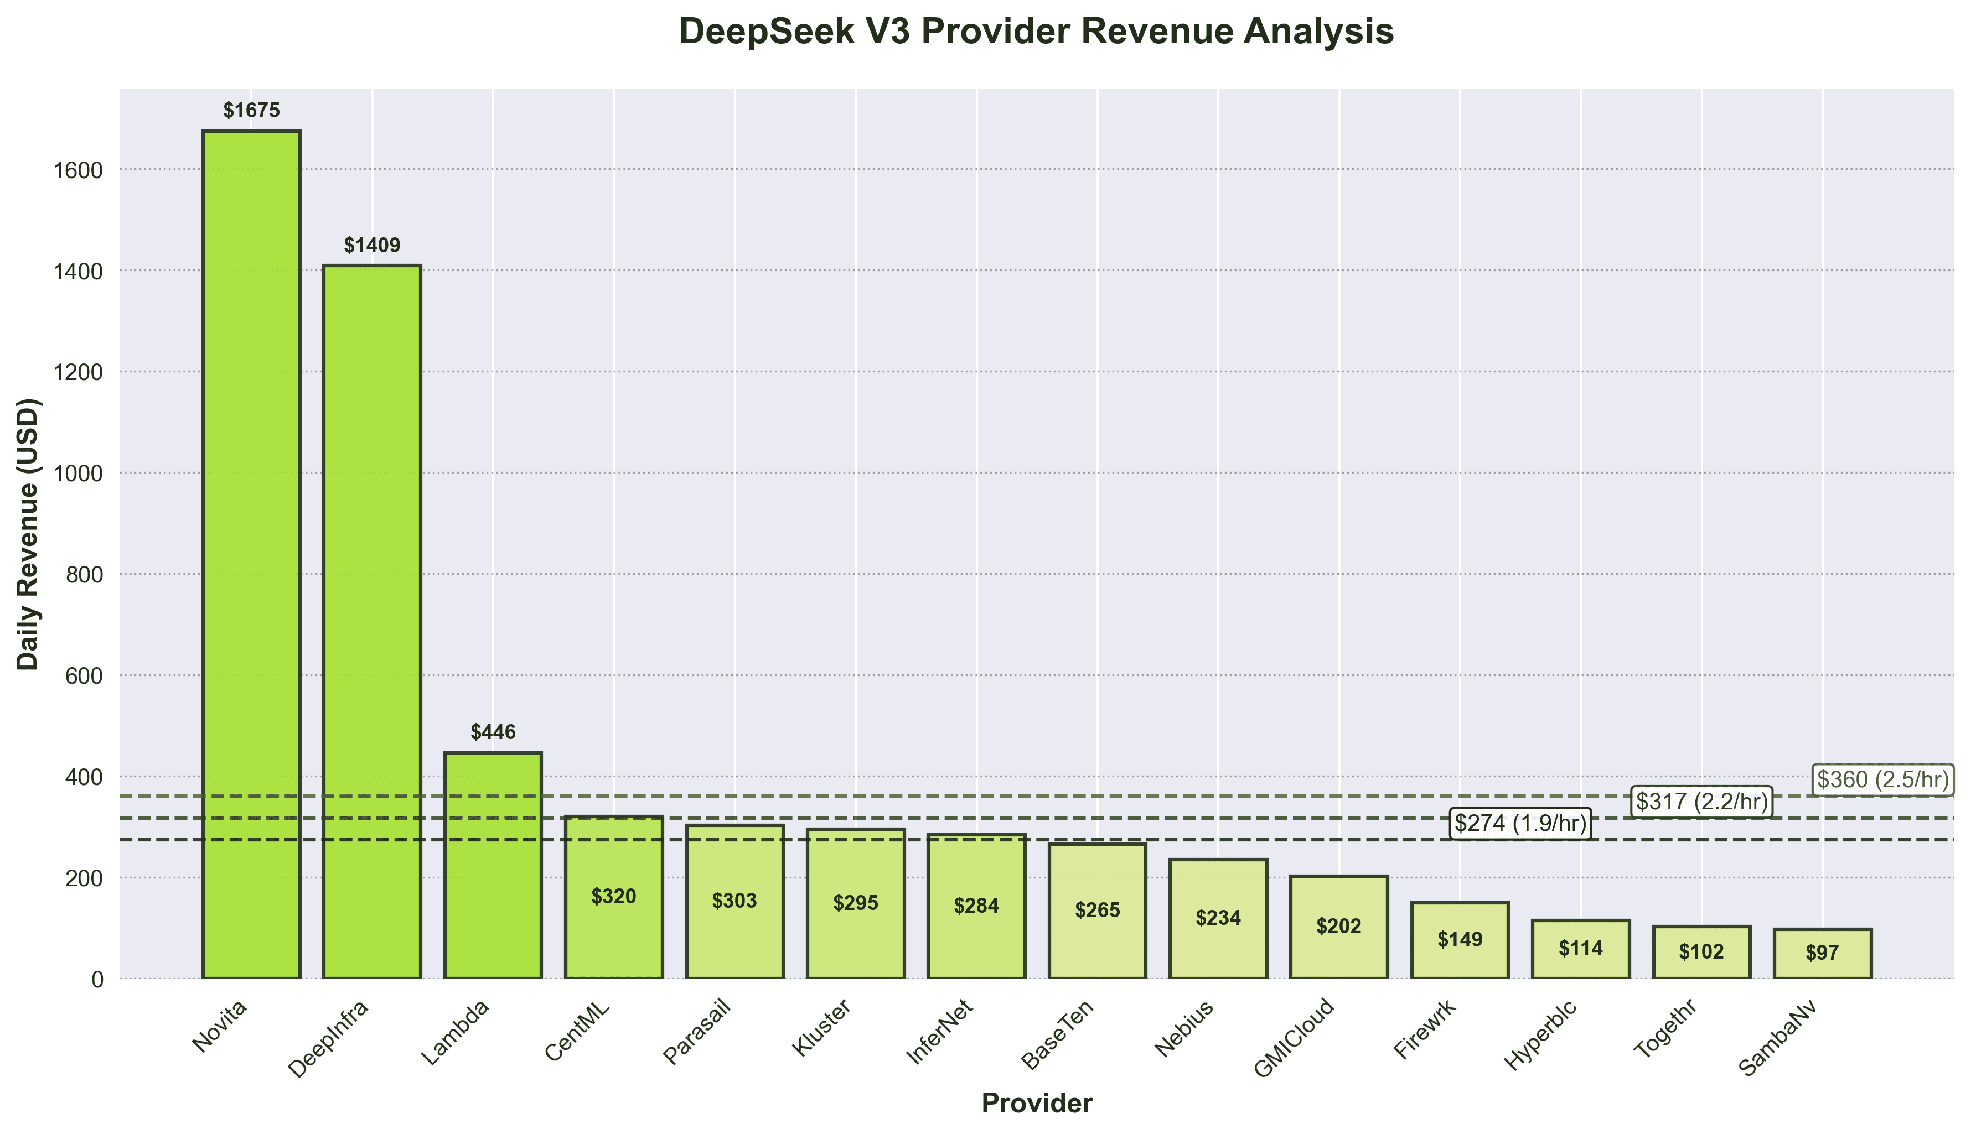Viewport: 1971px width, 1134px height.
Task: Click the Togethr bar showing $102
Action: 1701,952
